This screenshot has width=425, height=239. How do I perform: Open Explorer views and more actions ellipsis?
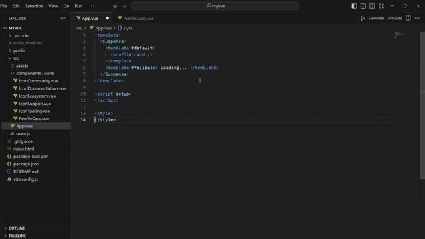63,18
